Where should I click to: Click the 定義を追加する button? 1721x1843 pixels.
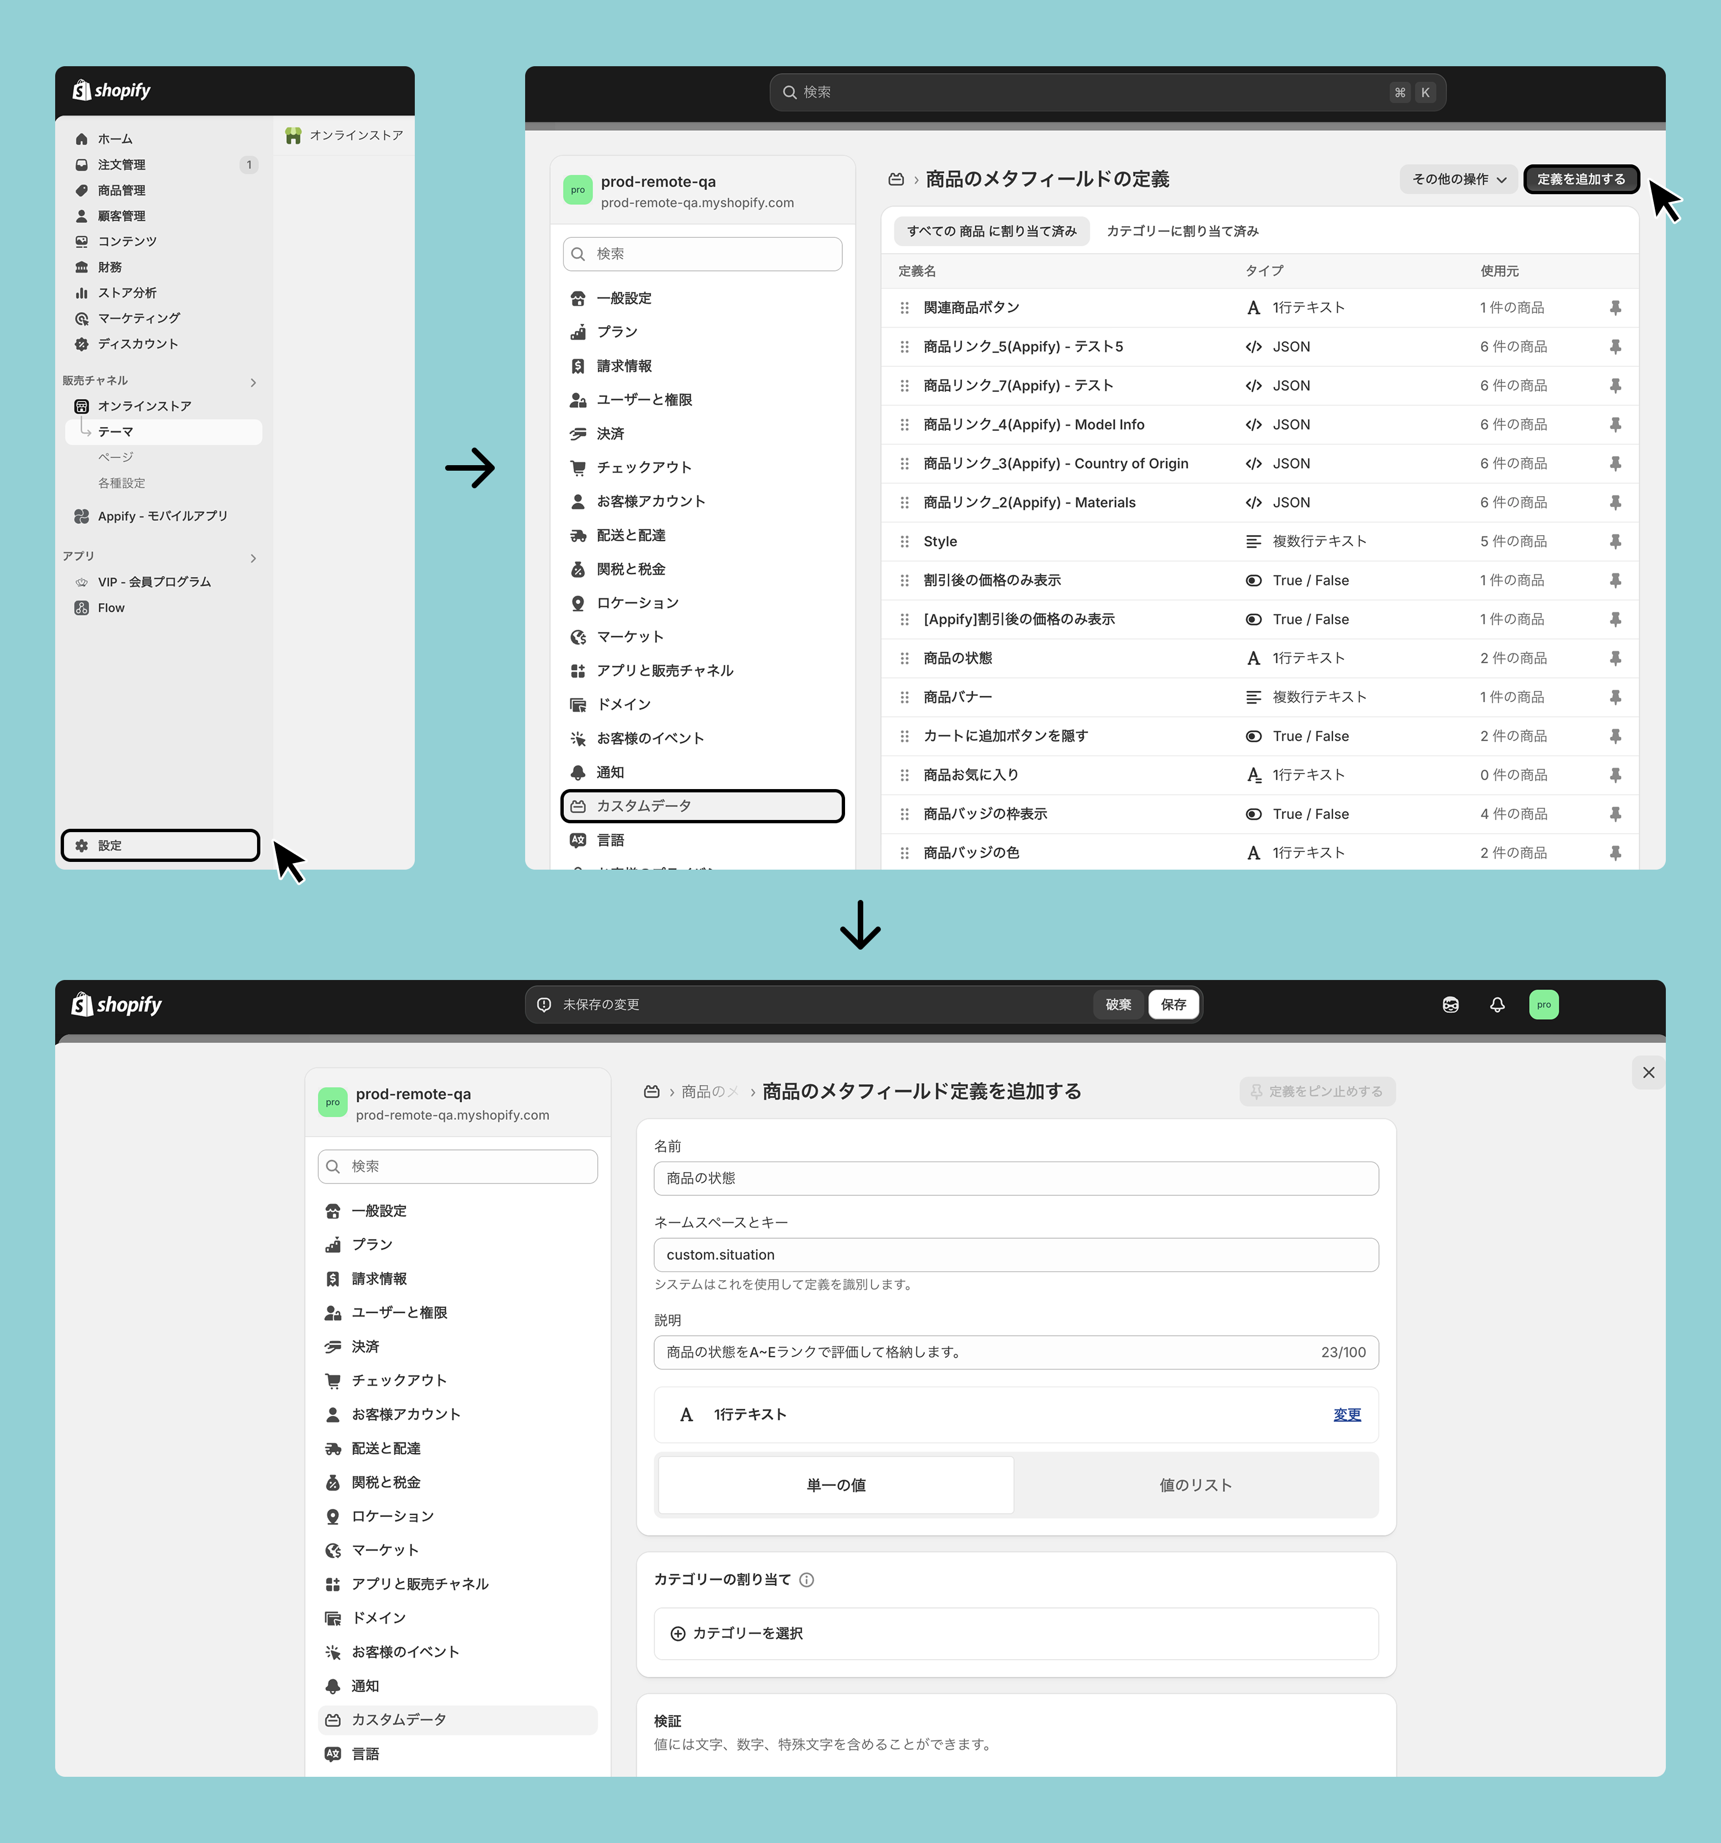click(x=1580, y=179)
